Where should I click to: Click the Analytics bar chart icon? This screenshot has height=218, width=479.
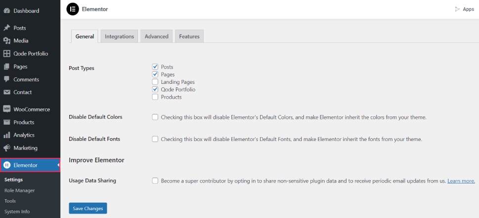pos(7,135)
